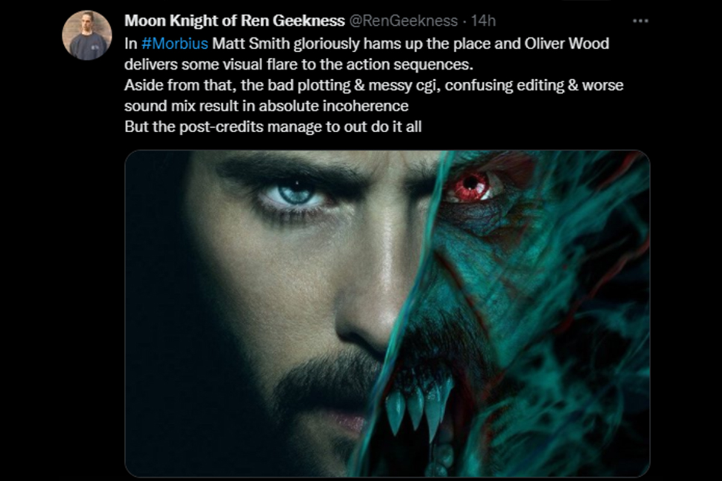This screenshot has height=481, width=722.
Task: Click the tweet line starting "Aside from that"
Action: click(x=373, y=85)
